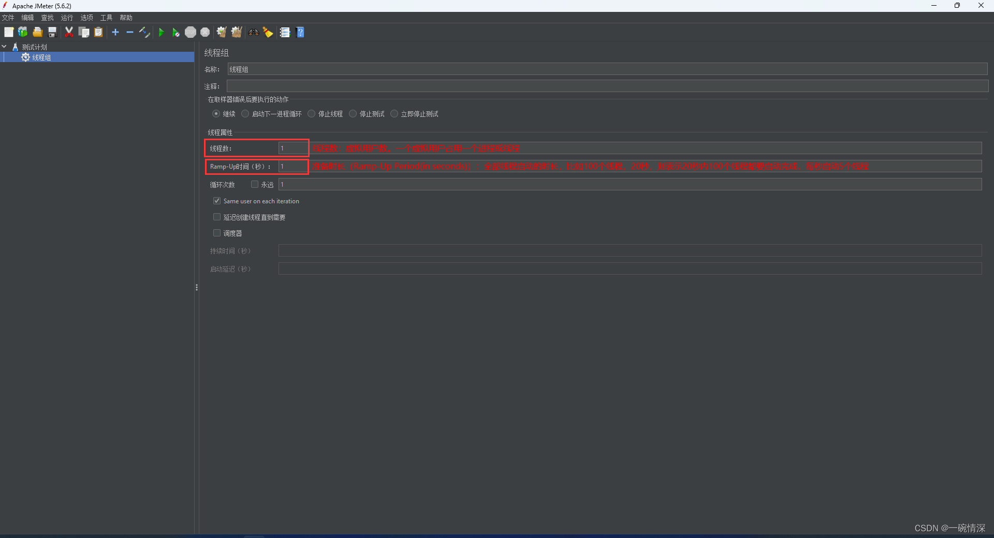Select the 立即停止测试 radio button
This screenshot has height=538, width=994.
point(394,114)
